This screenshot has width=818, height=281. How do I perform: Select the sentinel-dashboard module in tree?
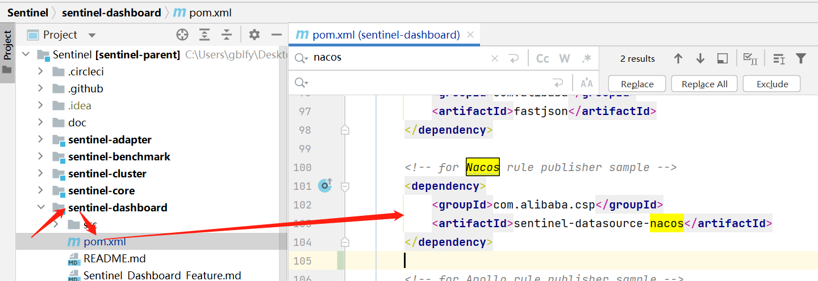tap(118, 207)
